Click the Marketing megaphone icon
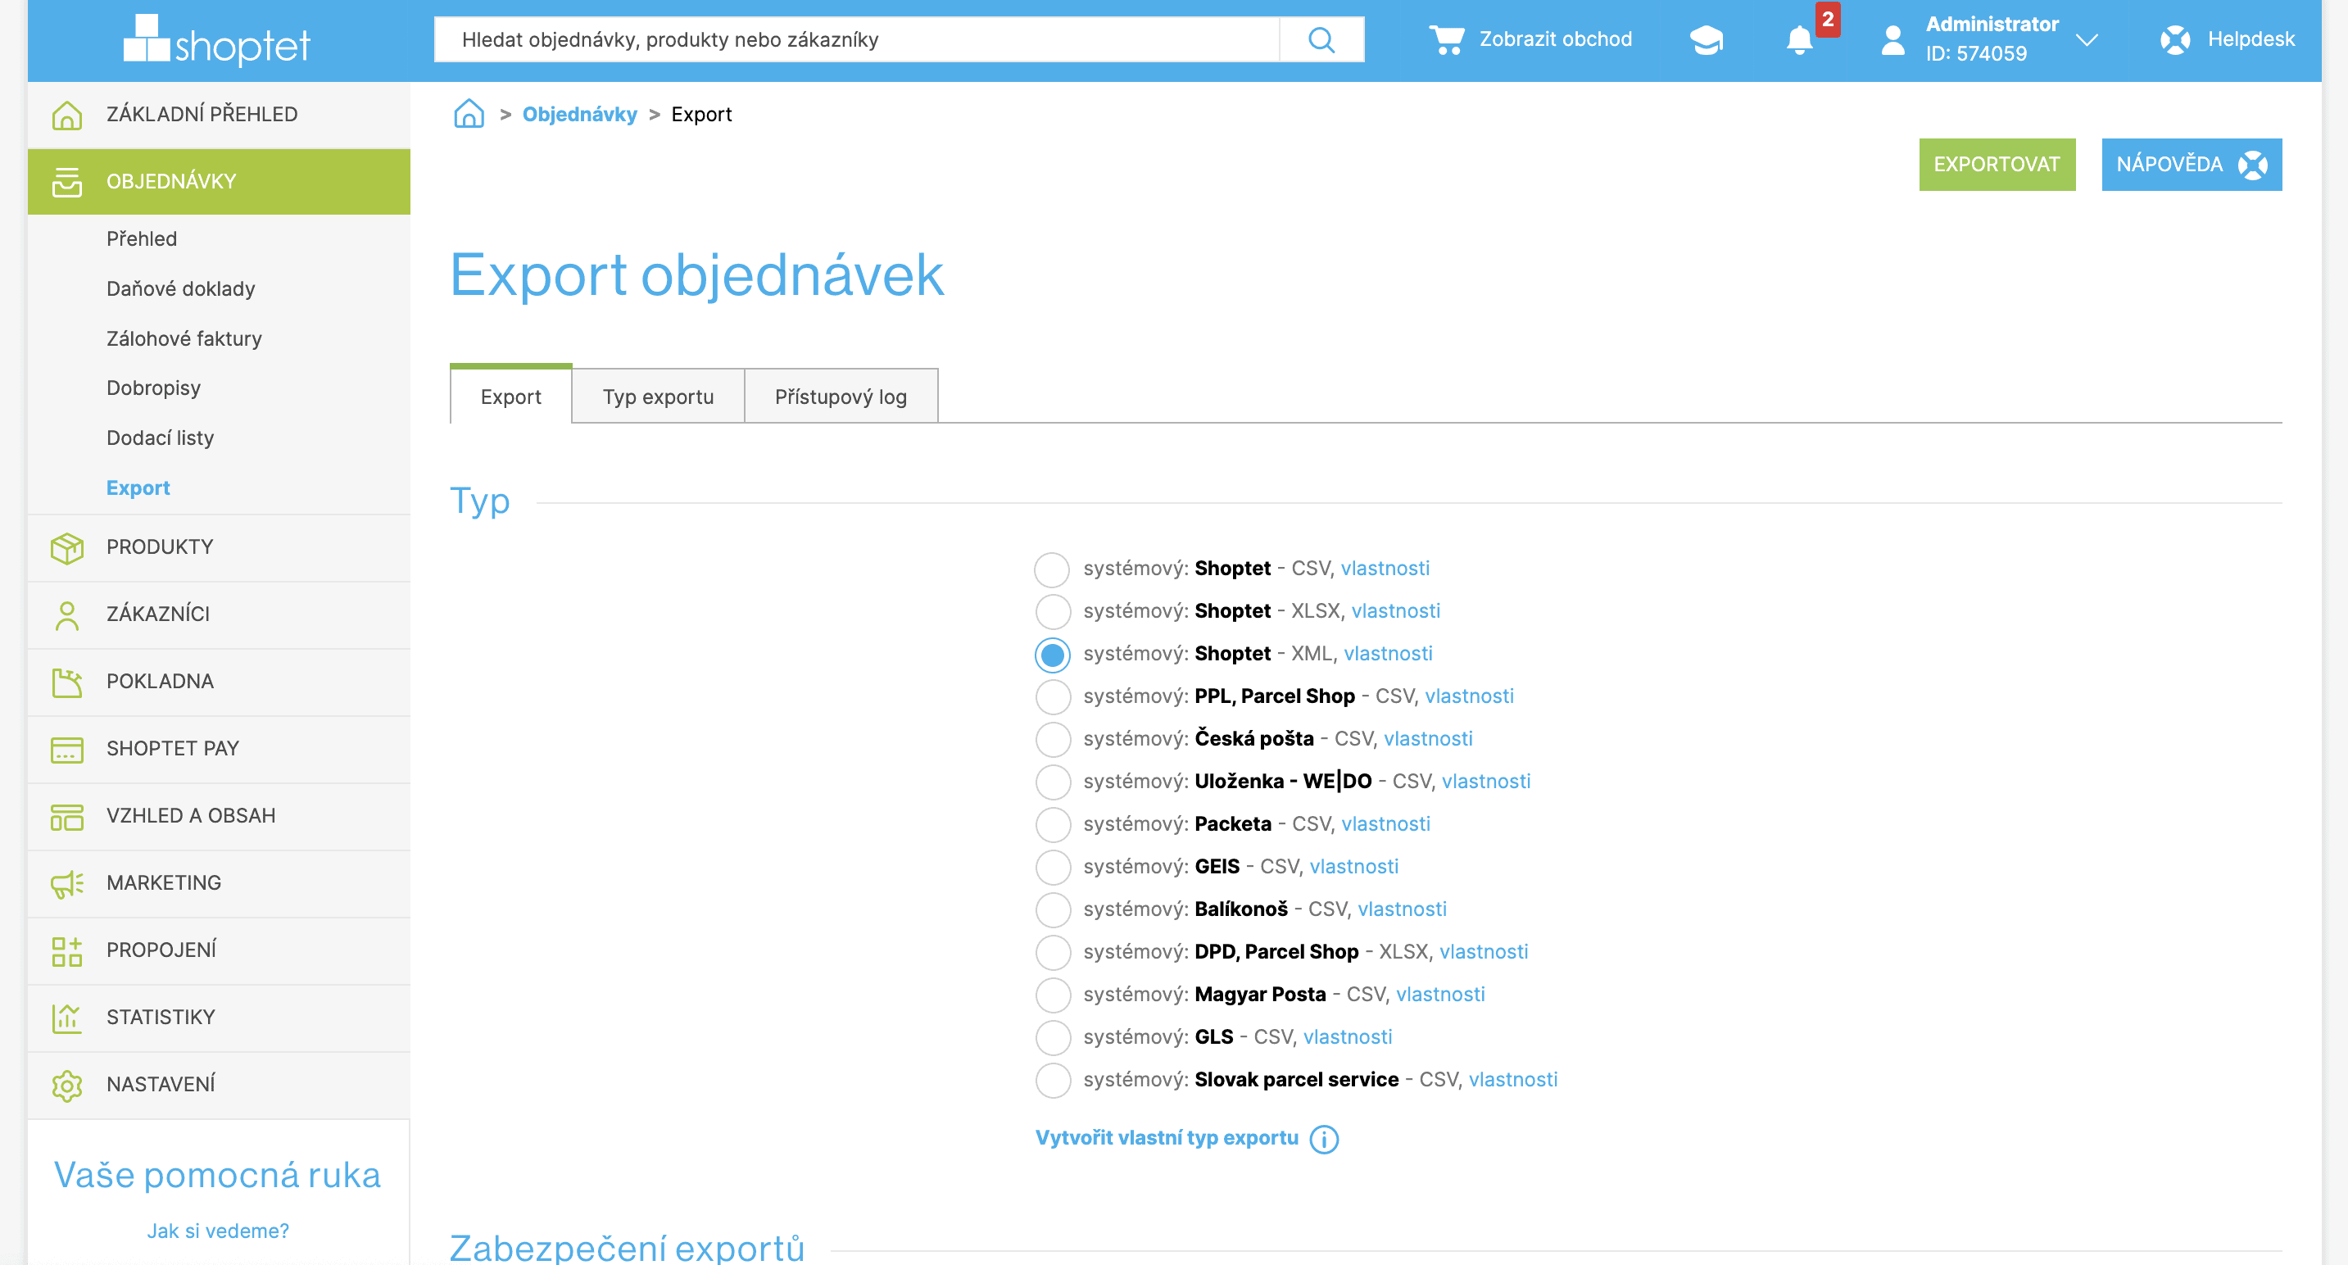The image size is (2348, 1265). (x=66, y=883)
